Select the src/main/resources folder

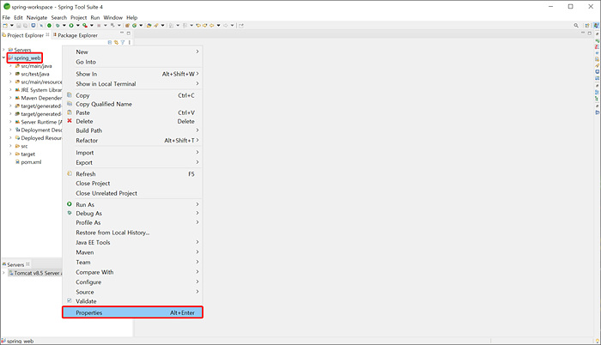pos(39,82)
